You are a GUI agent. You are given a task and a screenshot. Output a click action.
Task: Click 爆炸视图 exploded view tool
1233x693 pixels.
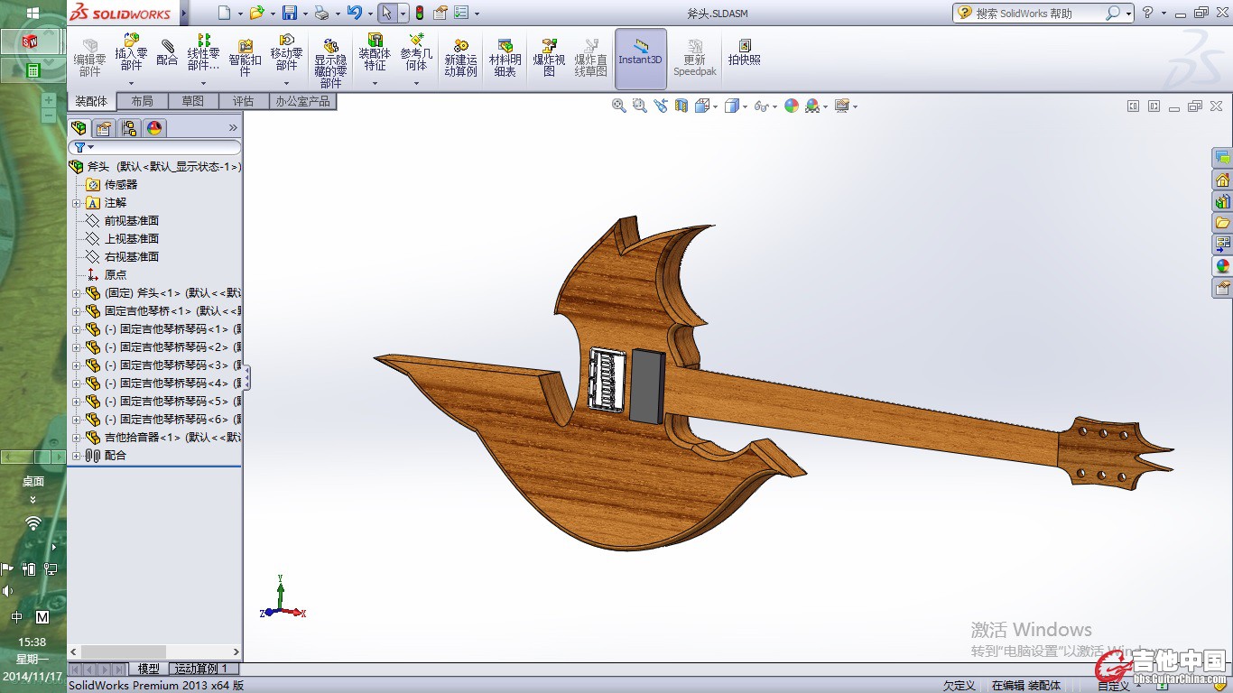coord(549,58)
